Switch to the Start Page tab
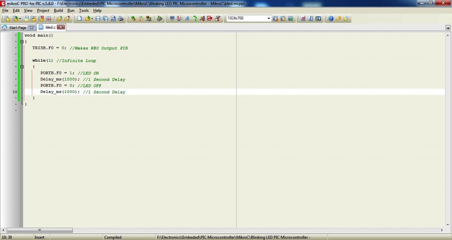 click(x=18, y=28)
